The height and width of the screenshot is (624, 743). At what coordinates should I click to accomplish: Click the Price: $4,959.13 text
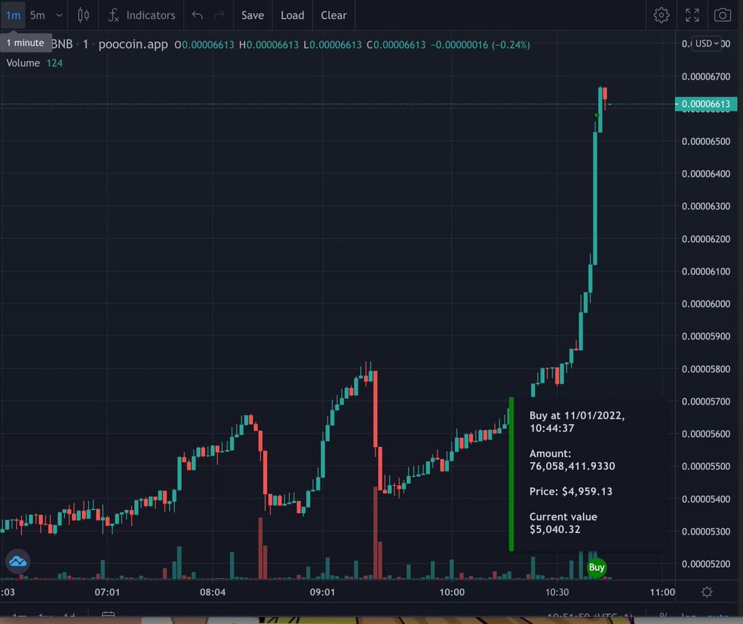(x=571, y=491)
